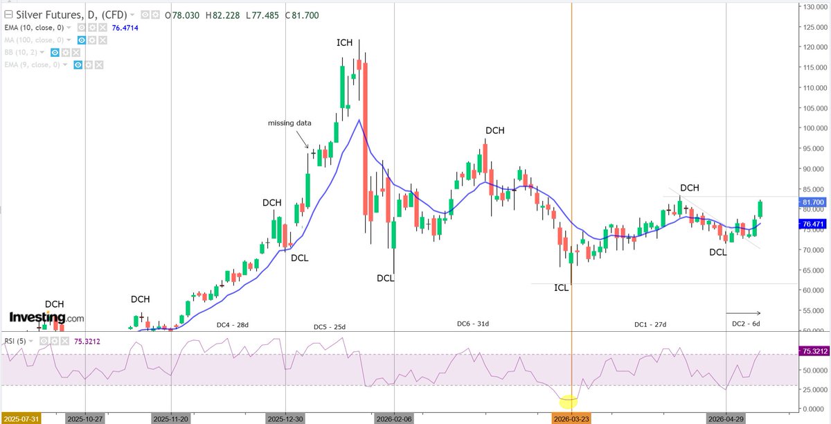Open settings gear for Silver Futures series

point(156,15)
